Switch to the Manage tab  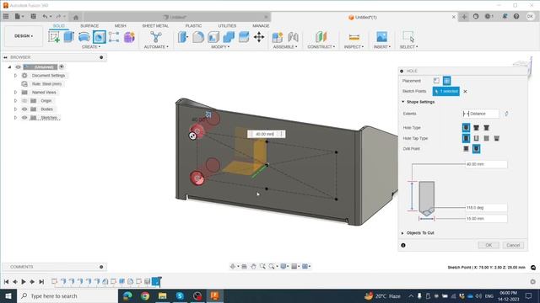pyautogui.click(x=261, y=26)
